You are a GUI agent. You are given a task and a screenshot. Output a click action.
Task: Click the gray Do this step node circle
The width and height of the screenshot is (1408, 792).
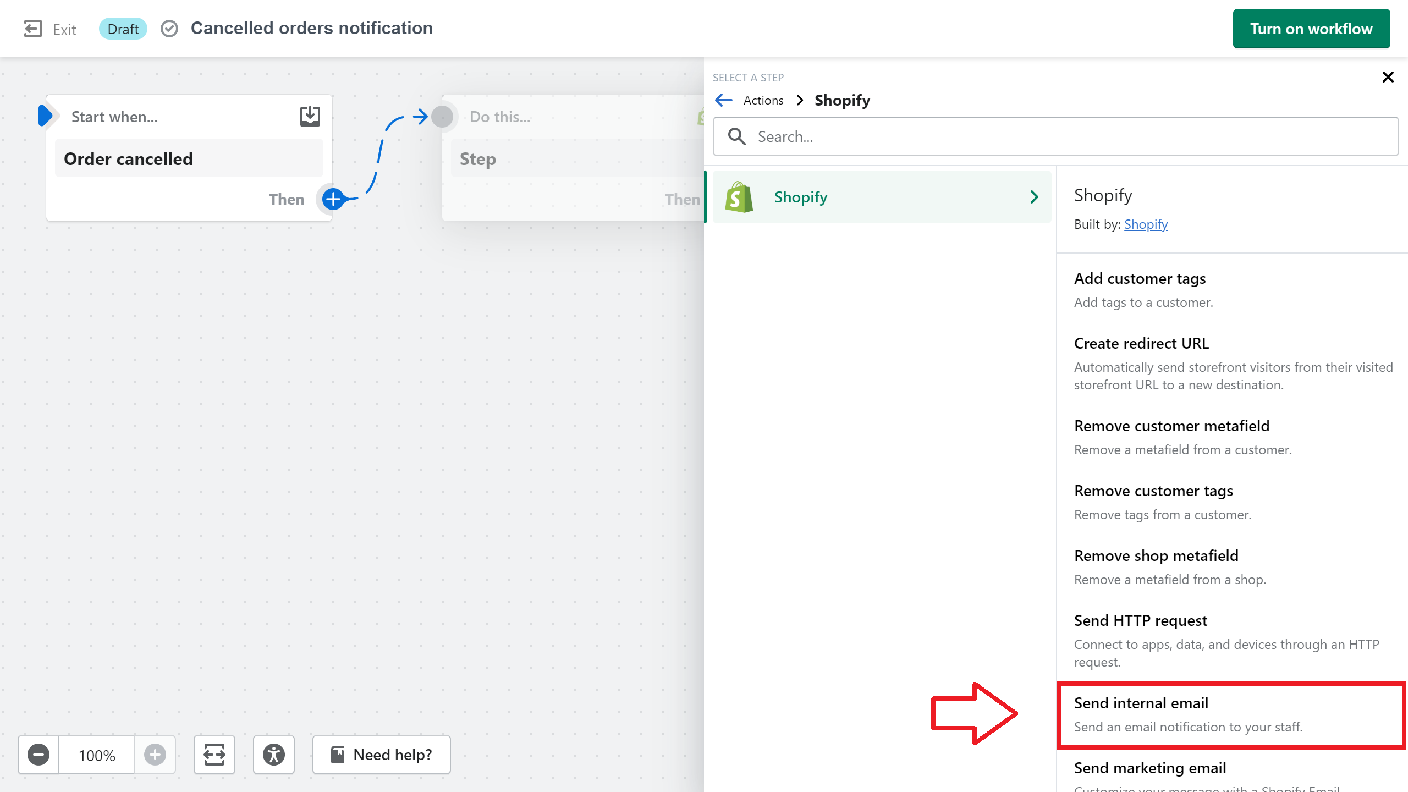pyautogui.click(x=442, y=117)
